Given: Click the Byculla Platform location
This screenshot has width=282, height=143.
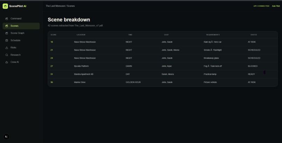Looking at the screenshot, I should [x=81, y=66].
